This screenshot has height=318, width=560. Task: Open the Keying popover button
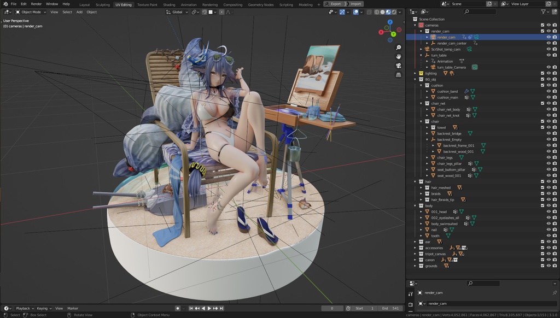[x=44, y=308]
